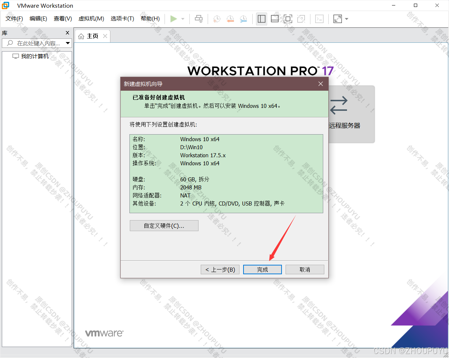Open the snapshot manager wrench icon

pyautogui.click(x=243, y=19)
